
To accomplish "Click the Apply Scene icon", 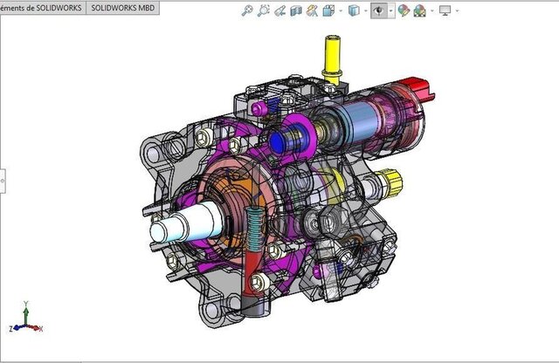I will (419, 10).
